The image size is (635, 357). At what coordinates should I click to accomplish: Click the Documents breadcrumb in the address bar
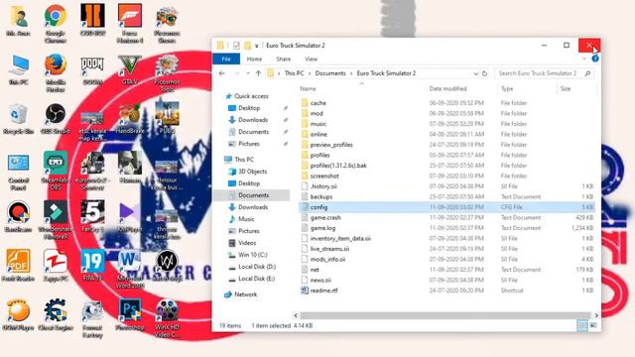330,73
